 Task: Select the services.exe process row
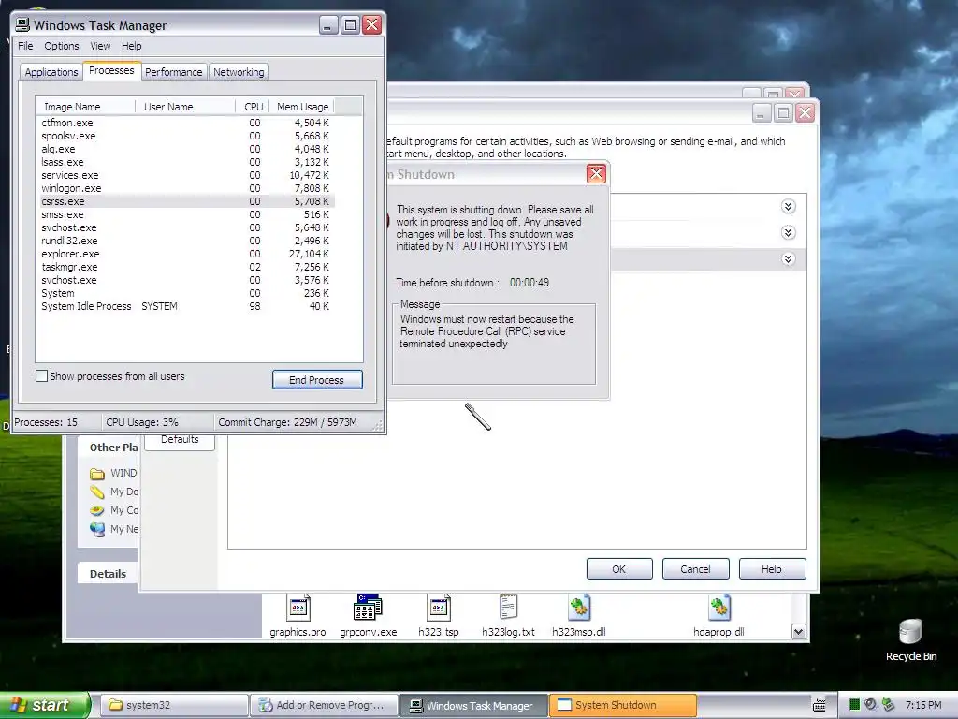185,175
